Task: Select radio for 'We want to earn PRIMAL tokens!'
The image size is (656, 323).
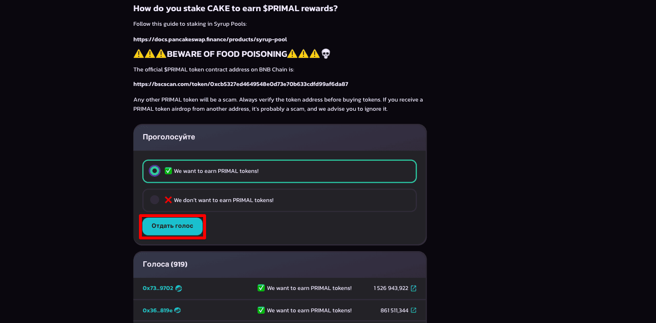Action: click(x=155, y=171)
